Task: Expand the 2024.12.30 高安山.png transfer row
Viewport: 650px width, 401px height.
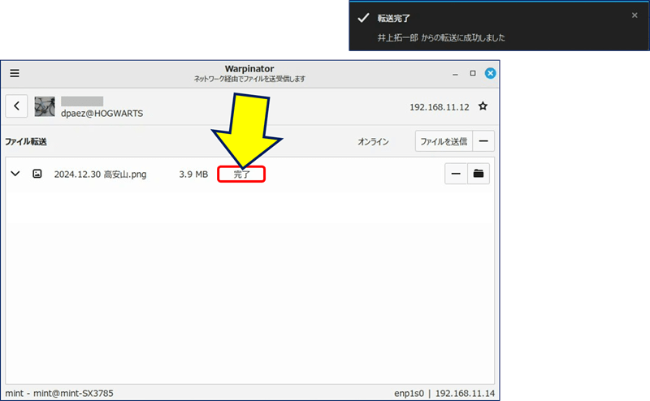Action: click(15, 174)
